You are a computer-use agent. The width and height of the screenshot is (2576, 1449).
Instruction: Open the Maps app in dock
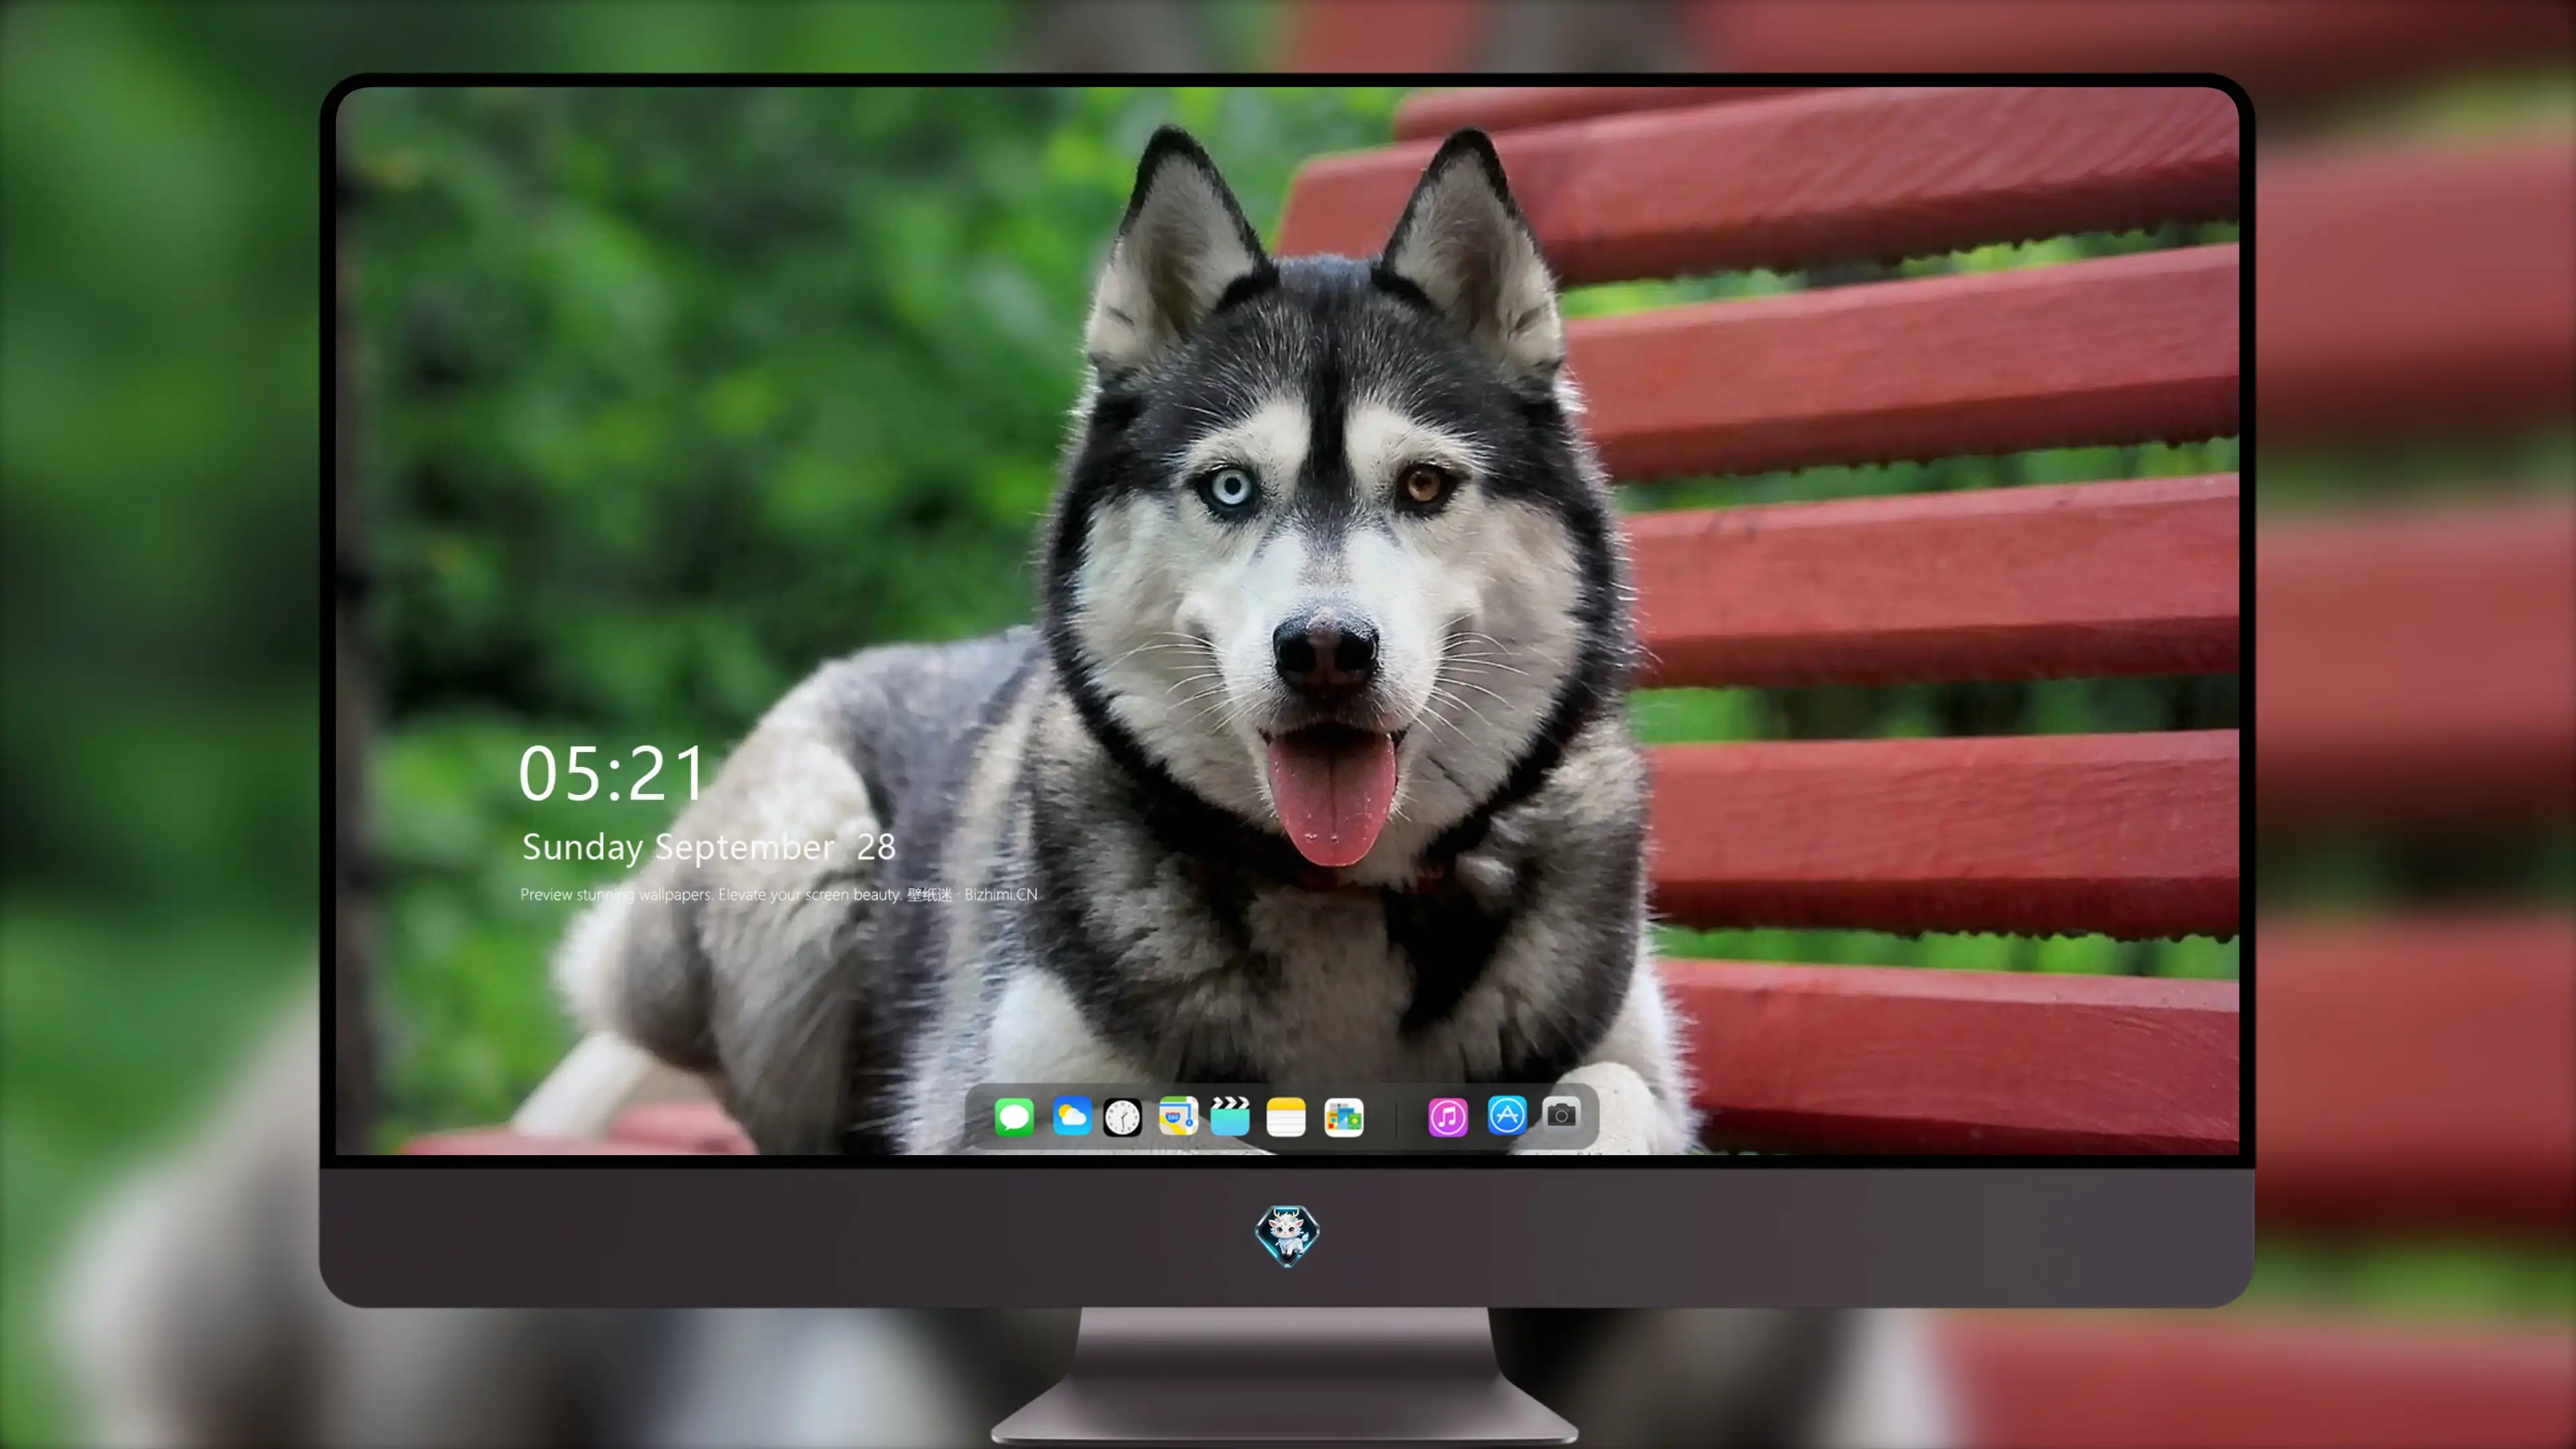coord(1178,1116)
